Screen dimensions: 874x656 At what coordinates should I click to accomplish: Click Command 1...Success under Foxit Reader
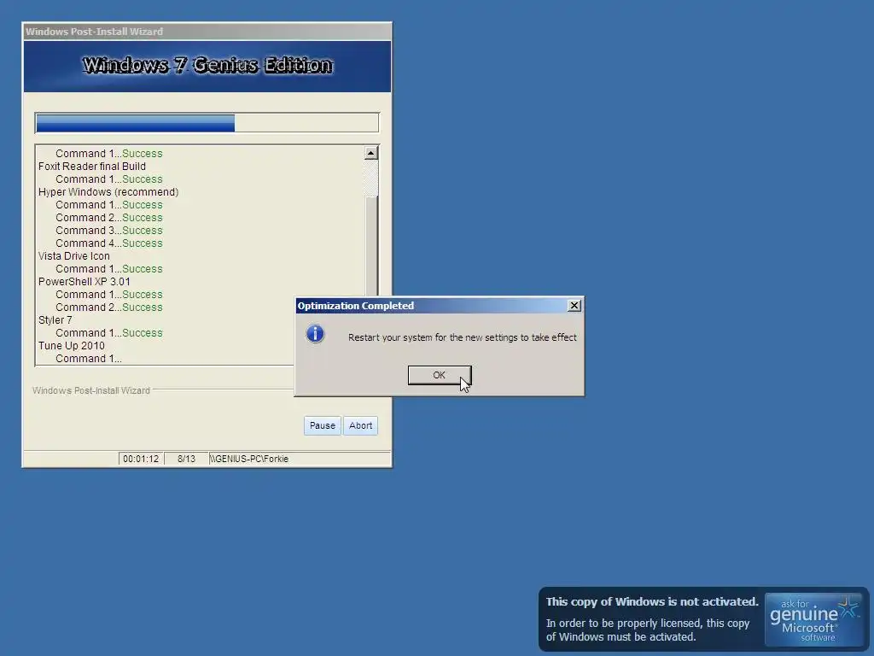click(108, 179)
